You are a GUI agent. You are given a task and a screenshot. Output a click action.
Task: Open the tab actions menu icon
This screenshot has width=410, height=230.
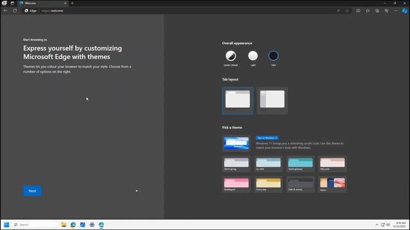(x=12, y=3)
